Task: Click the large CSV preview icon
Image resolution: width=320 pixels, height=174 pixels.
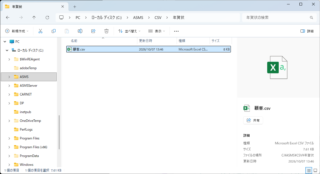Action: click(x=277, y=67)
